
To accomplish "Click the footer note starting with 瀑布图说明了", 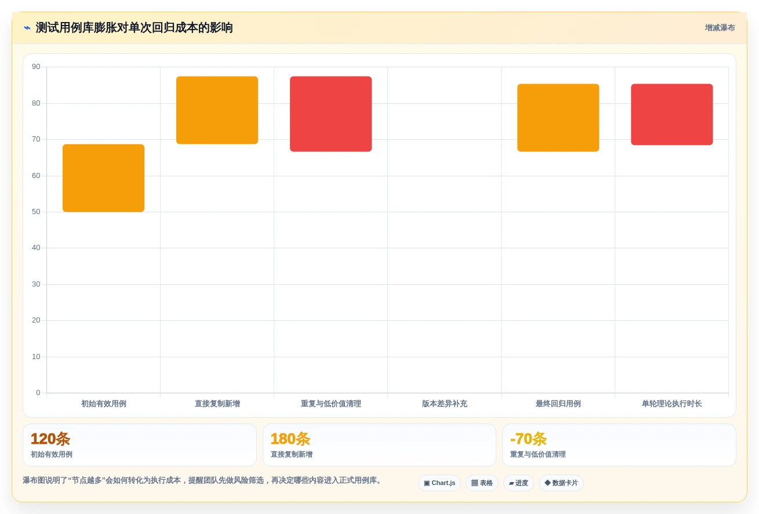I will click(203, 480).
